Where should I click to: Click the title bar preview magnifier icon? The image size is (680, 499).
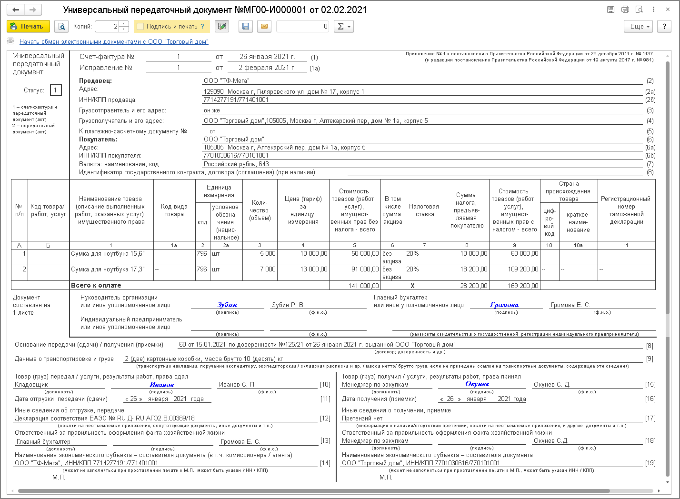point(640,10)
